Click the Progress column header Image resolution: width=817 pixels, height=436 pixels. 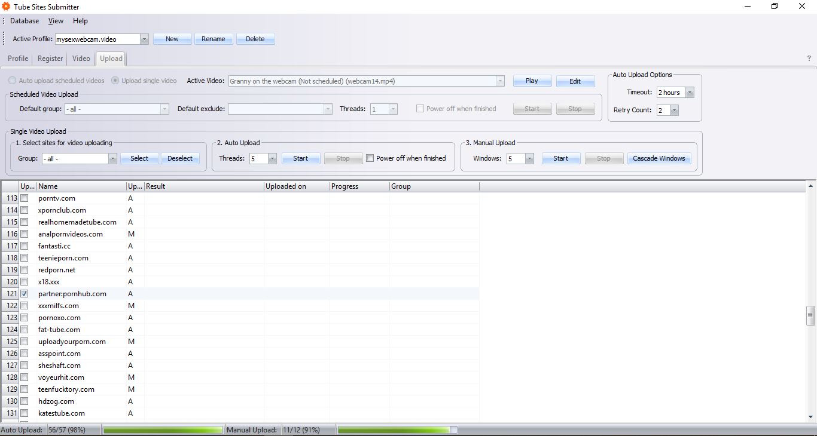359,186
